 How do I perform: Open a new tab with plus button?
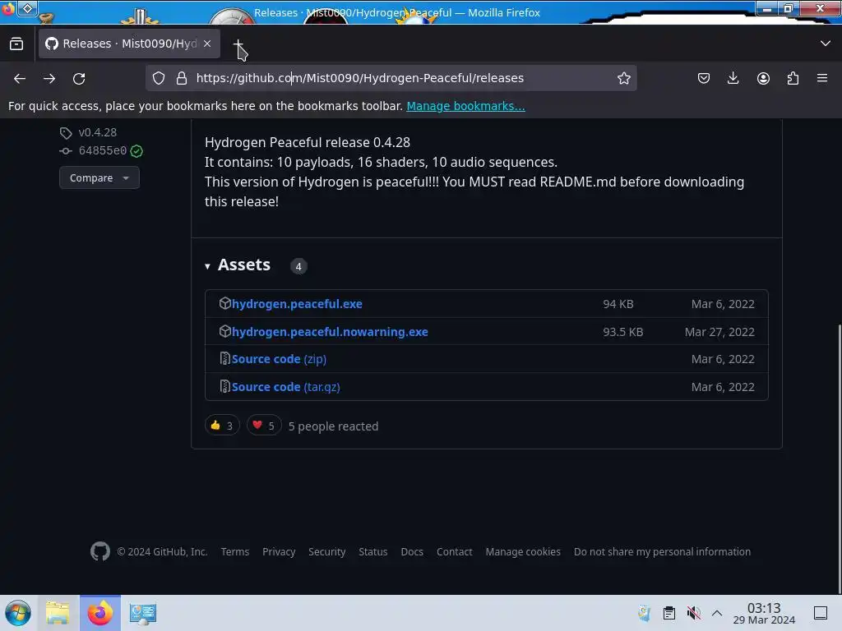[x=238, y=44]
